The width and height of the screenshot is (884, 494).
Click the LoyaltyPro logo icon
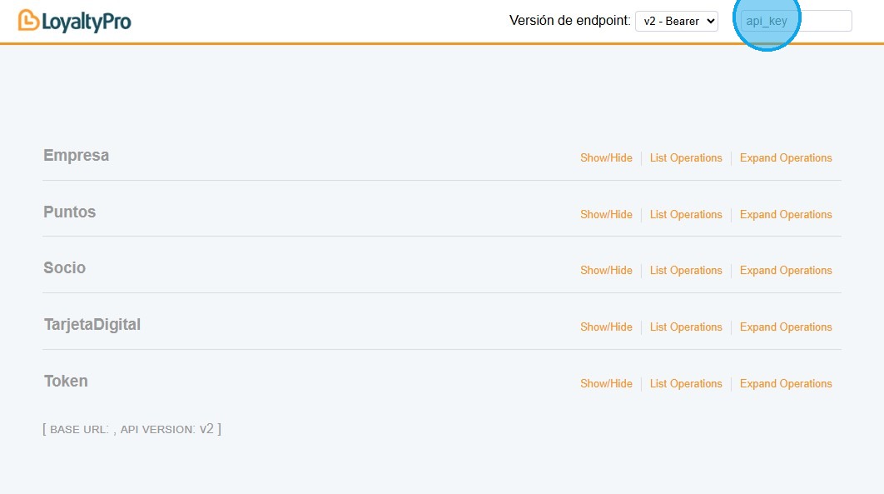[x=29, y=21]
